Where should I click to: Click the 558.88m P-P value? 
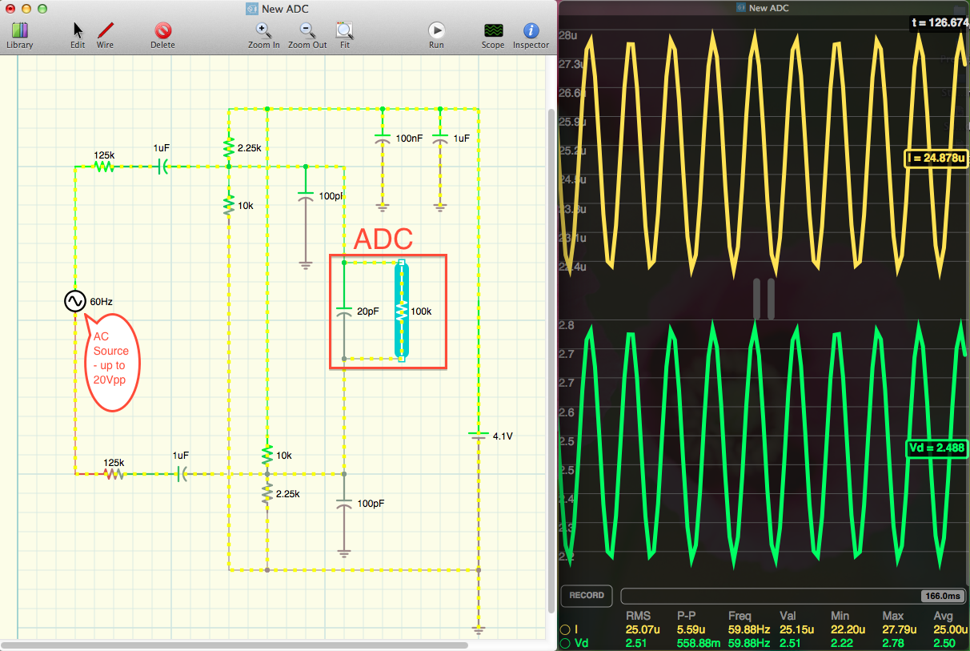699,643
